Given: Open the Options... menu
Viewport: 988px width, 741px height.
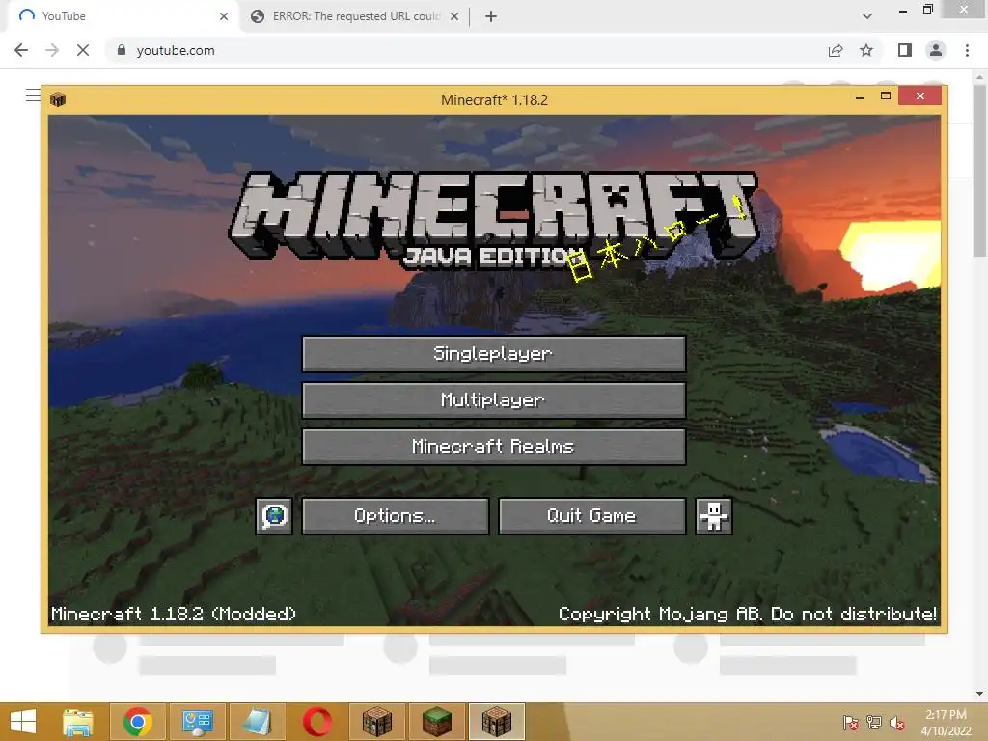Looking at the screenshot, I should [395, 516].
